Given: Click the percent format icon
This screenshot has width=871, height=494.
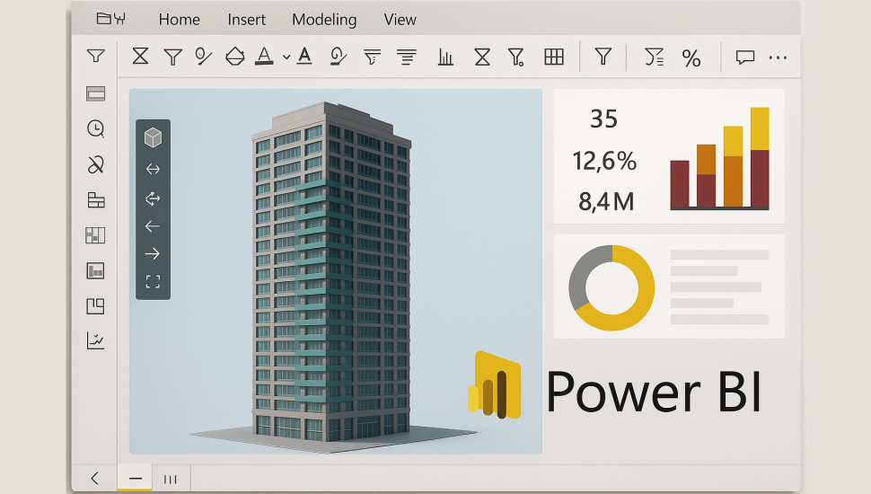Looking at the screenshot, I should click(691, 58).
